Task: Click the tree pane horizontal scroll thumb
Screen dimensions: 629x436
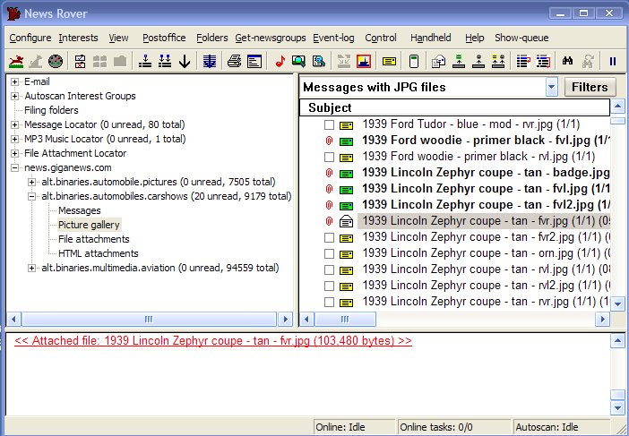Action: tap(149, 320)
